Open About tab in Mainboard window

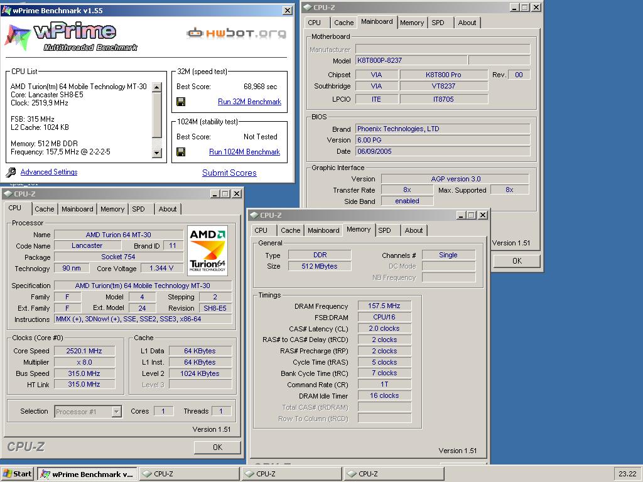pos(467,23)
